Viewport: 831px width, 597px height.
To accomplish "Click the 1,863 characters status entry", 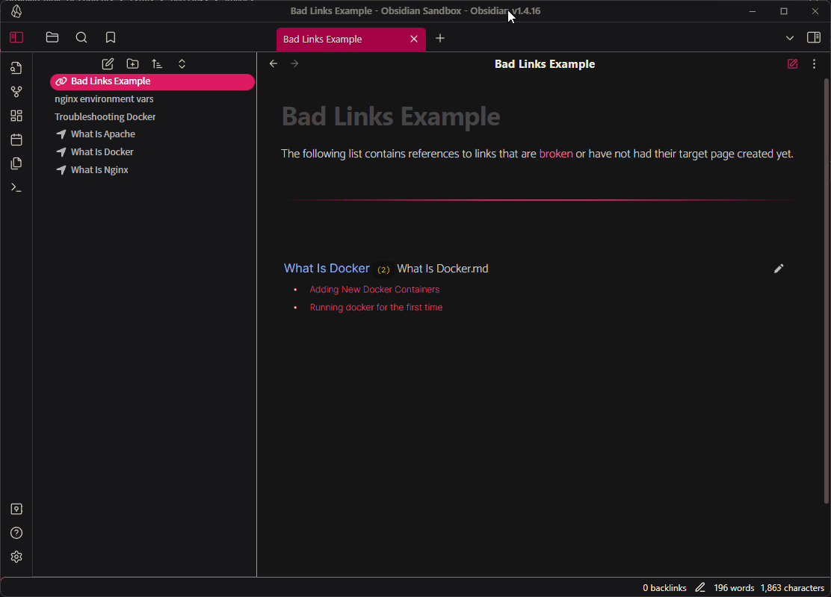I will pyautogui.click(x=792, y=588).
